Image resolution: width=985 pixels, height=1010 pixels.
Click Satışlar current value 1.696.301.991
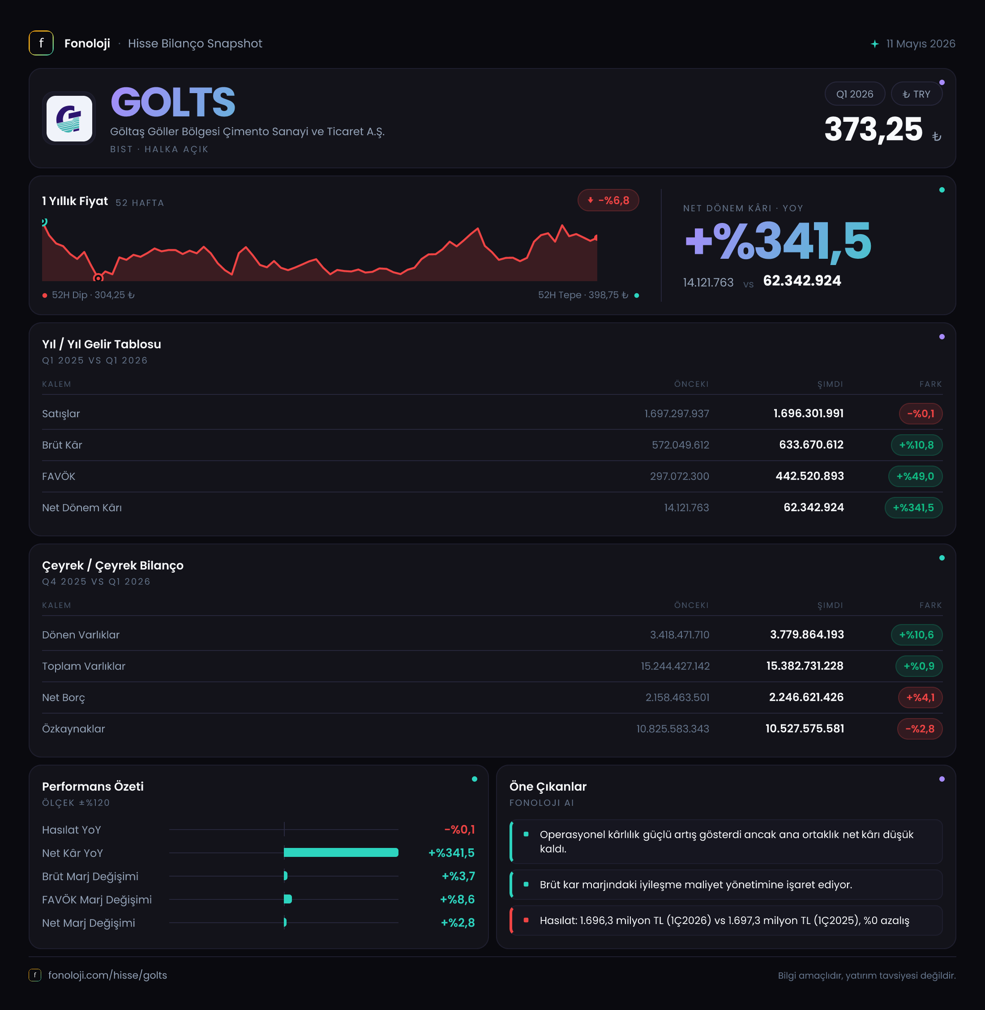tap(809, 413)
